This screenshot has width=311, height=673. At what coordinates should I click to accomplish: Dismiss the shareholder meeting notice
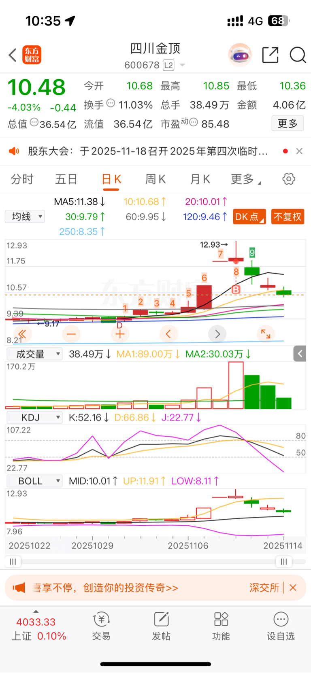299,151
